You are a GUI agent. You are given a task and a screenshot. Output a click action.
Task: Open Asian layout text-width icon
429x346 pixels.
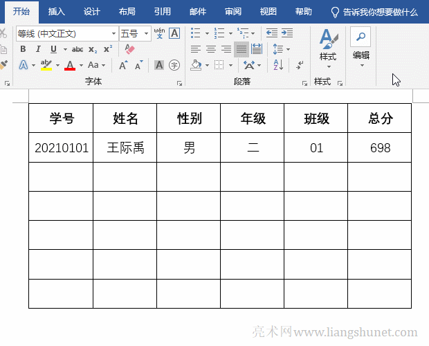click(x=249, y=65)
